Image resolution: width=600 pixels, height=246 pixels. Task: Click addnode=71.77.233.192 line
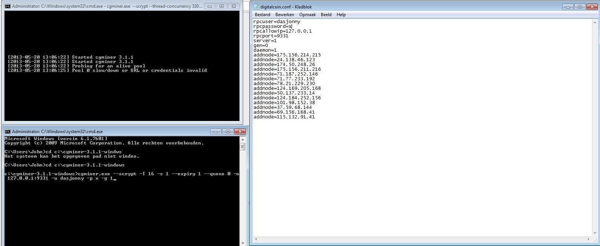[x=284, y=79]
